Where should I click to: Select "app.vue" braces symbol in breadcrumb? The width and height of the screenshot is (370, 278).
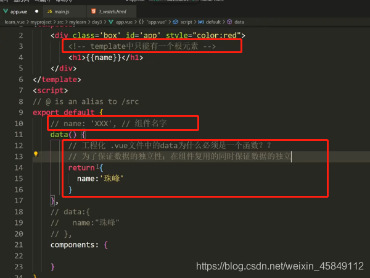(x=157, y=22)
